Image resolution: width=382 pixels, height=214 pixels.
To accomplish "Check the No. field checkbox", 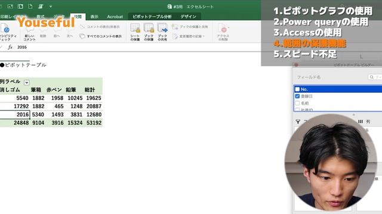I will click(297, 89).
